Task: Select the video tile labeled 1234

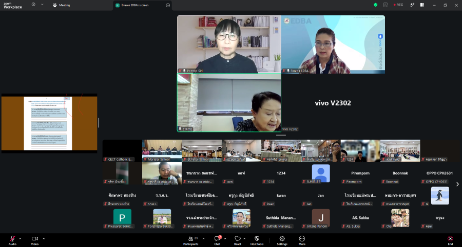Action: coord(360,151)
